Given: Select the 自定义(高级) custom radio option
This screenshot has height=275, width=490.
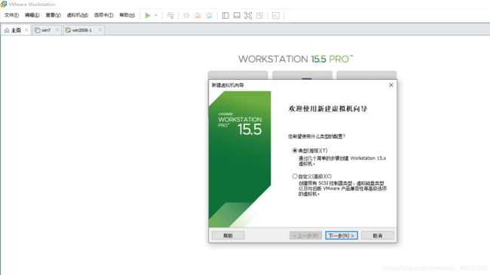Looking at the screenshot, I should tap(295, 176).
